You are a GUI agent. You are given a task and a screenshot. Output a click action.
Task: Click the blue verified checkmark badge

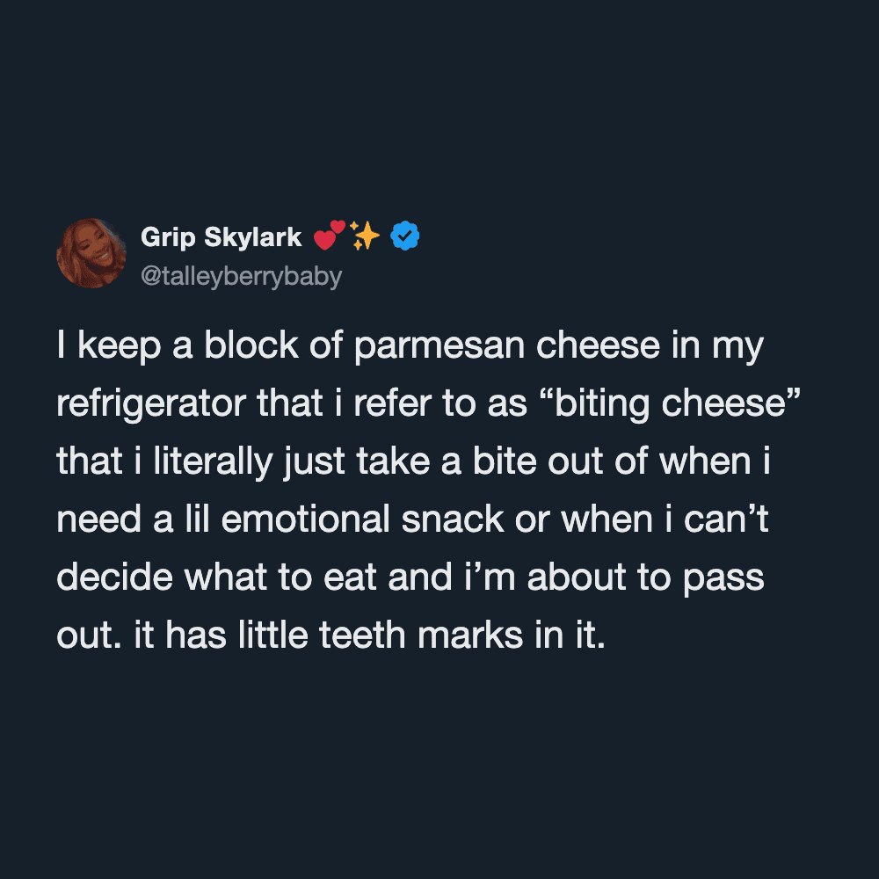[405, 236]
